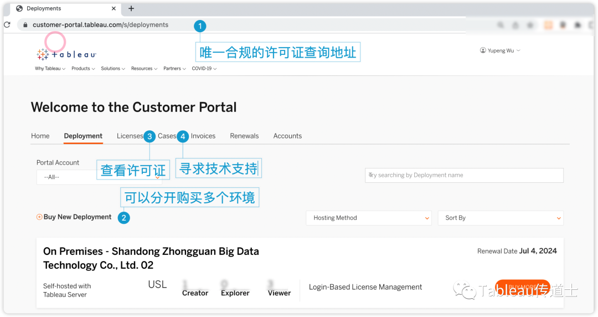The image size is (598, 317).
Task: Expand the Resources menu
Action: (144, 69)
